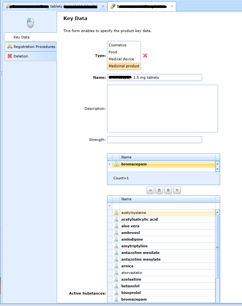242x306 pixels.
Task: Expand the row arrow beside selected bromazepam
Action: click(110, 164)
